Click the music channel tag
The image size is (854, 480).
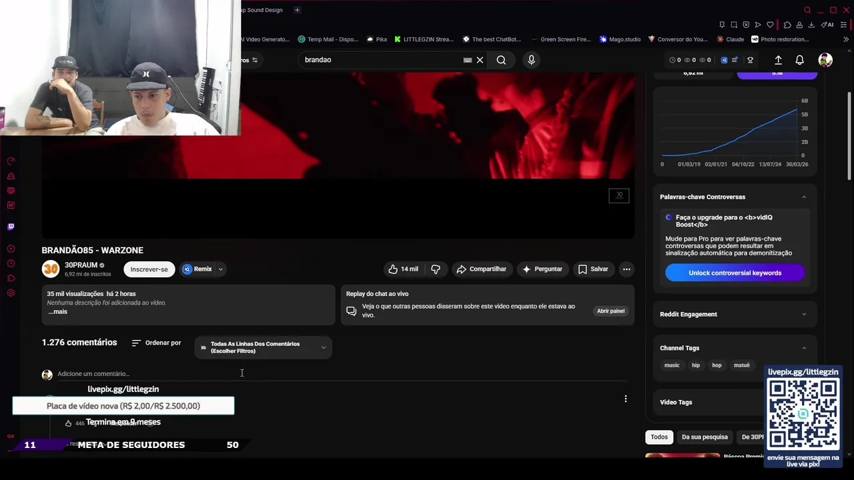pos(672,365)
